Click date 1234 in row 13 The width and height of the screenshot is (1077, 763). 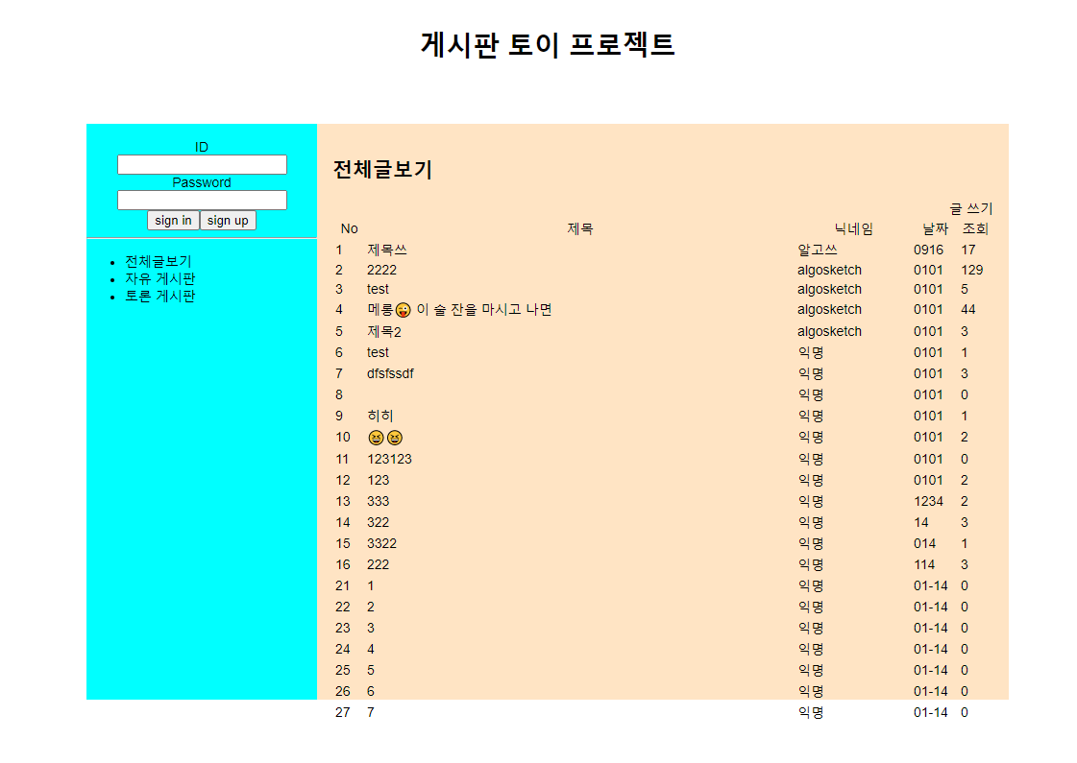[x=929, y=502]
